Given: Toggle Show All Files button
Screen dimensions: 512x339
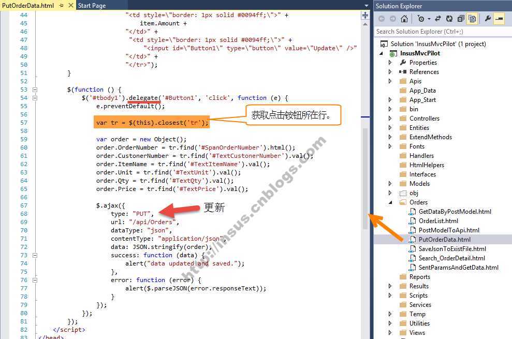Looking at the screenshot, I should pos(472,19).
